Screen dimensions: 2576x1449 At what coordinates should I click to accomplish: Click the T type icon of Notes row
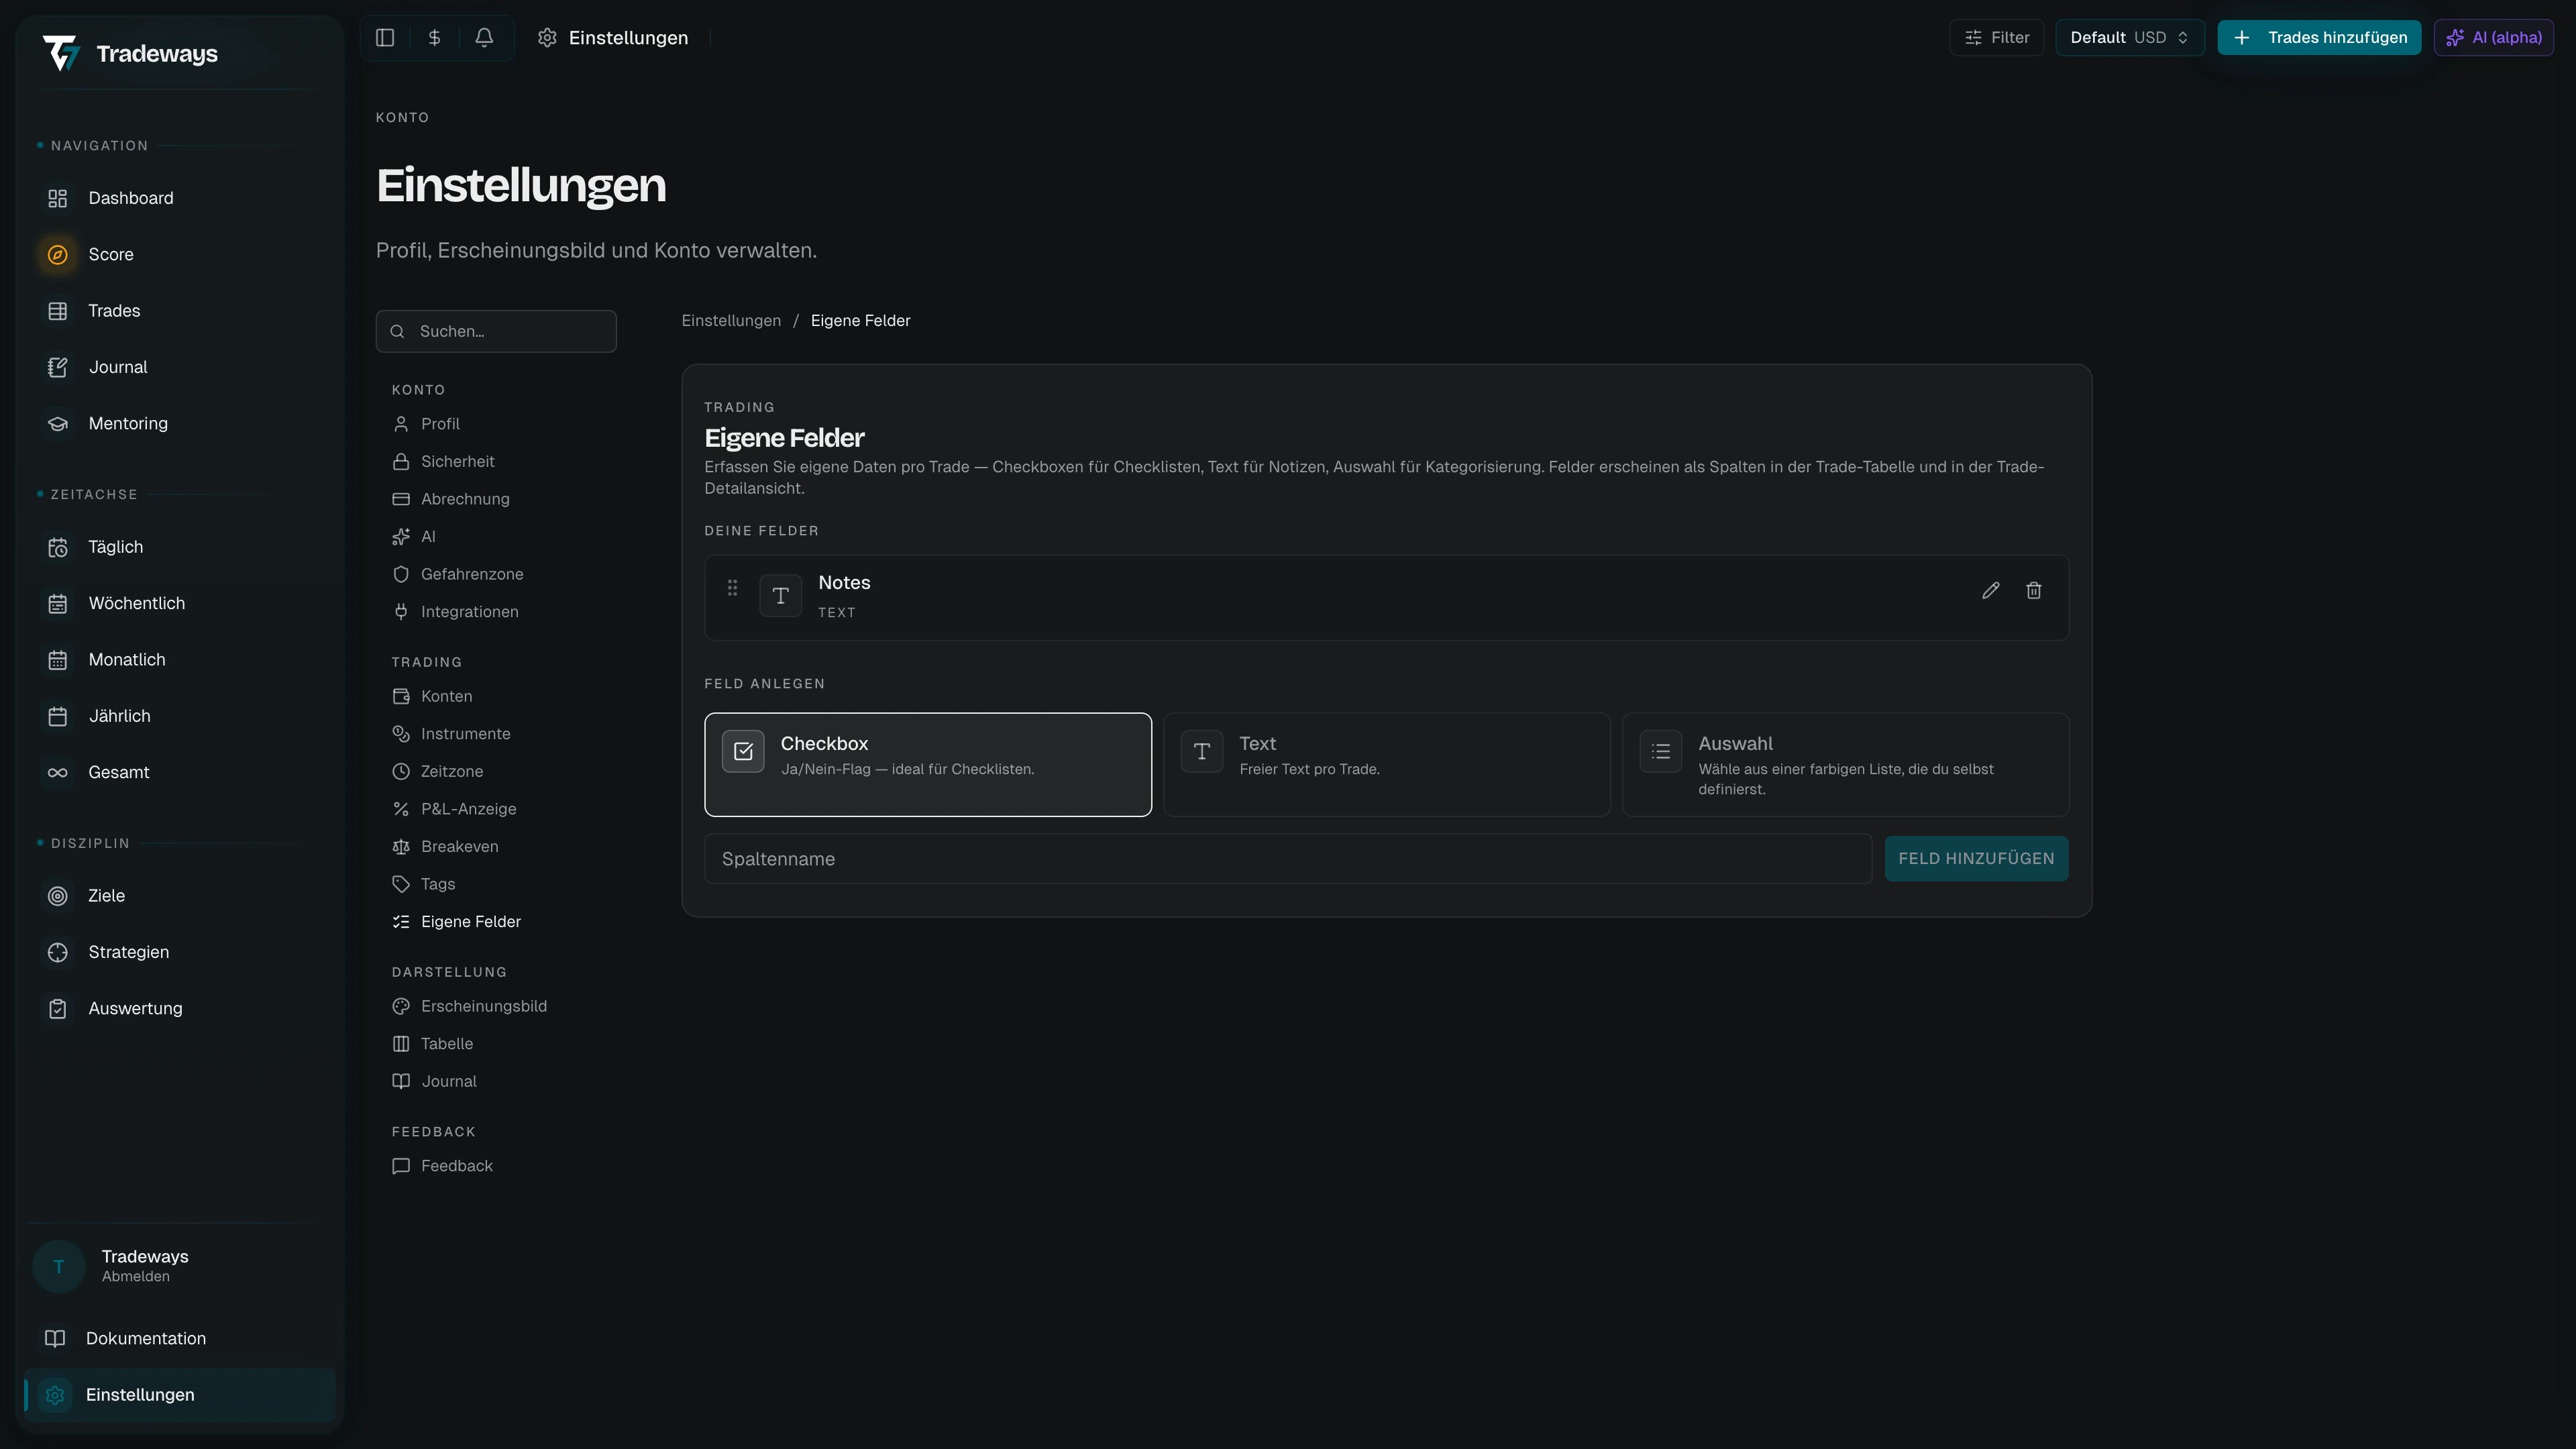point(780,596)
